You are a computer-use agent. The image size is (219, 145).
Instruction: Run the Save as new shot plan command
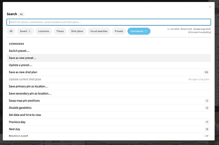[109, 72]
